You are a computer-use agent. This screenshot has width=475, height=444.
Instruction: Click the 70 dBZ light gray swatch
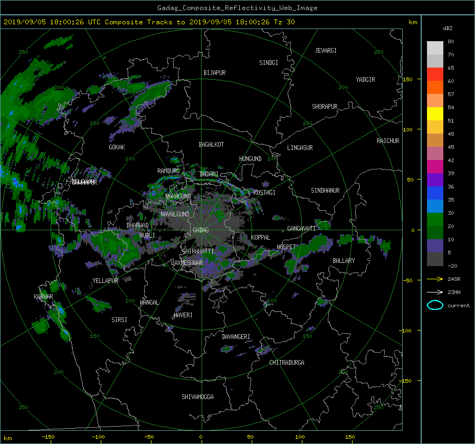[x=435, y=61]
